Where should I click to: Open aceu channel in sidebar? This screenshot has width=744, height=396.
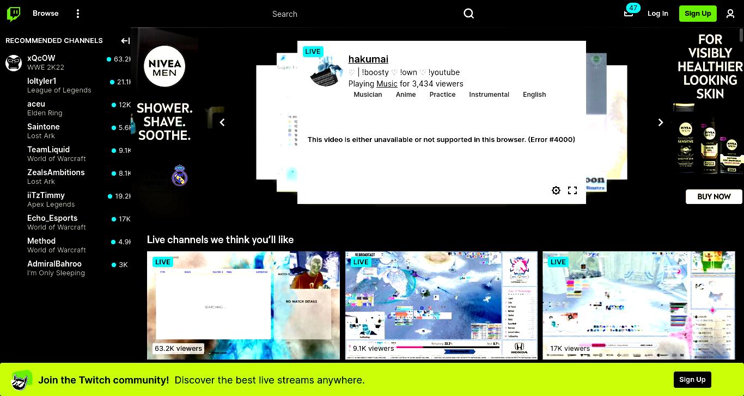pos(65,108)
